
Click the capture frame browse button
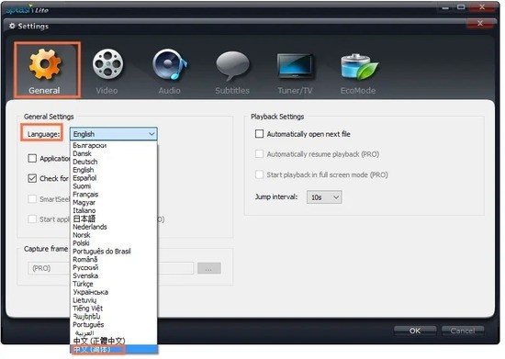pyautogui.click(x=209, y=268)
